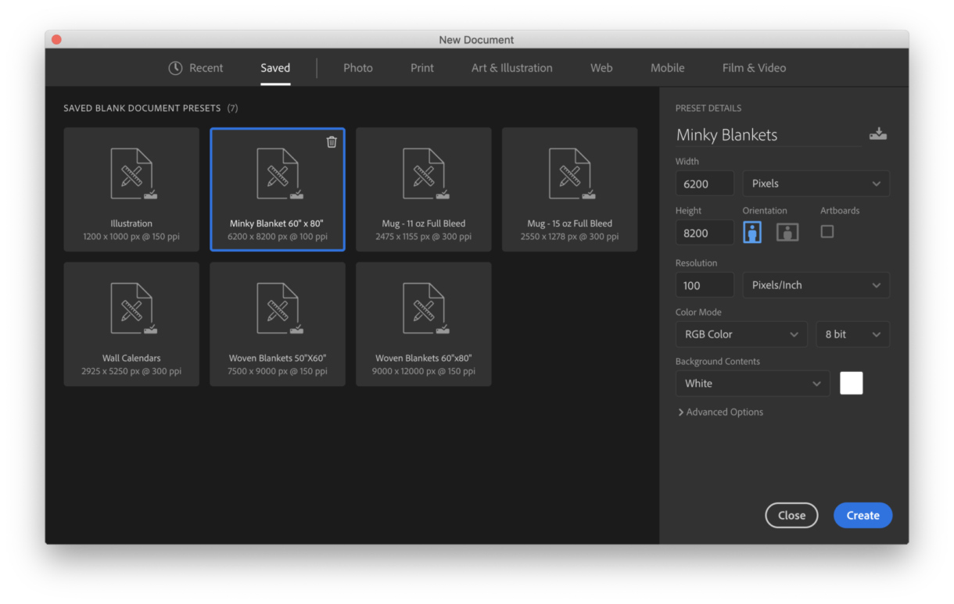Switch to the Photo tab
954x604 pixels.
tap(357, 68)
